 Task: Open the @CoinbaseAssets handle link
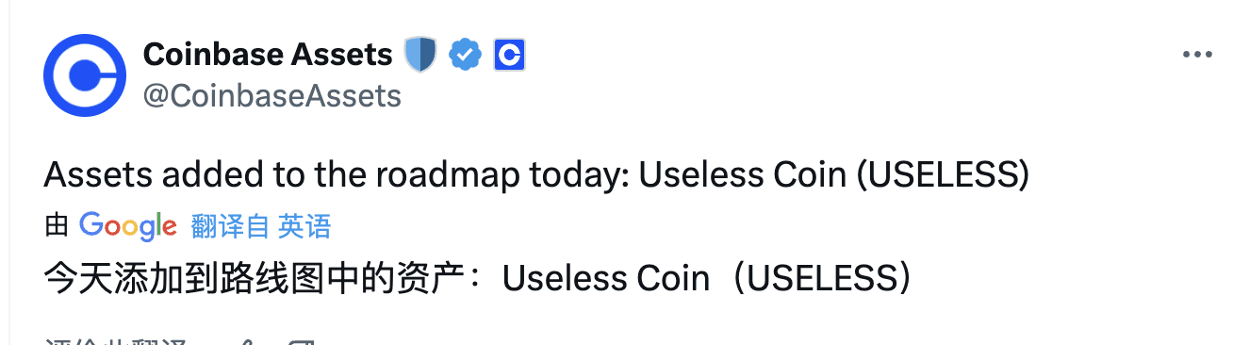(x=272, y=95)
